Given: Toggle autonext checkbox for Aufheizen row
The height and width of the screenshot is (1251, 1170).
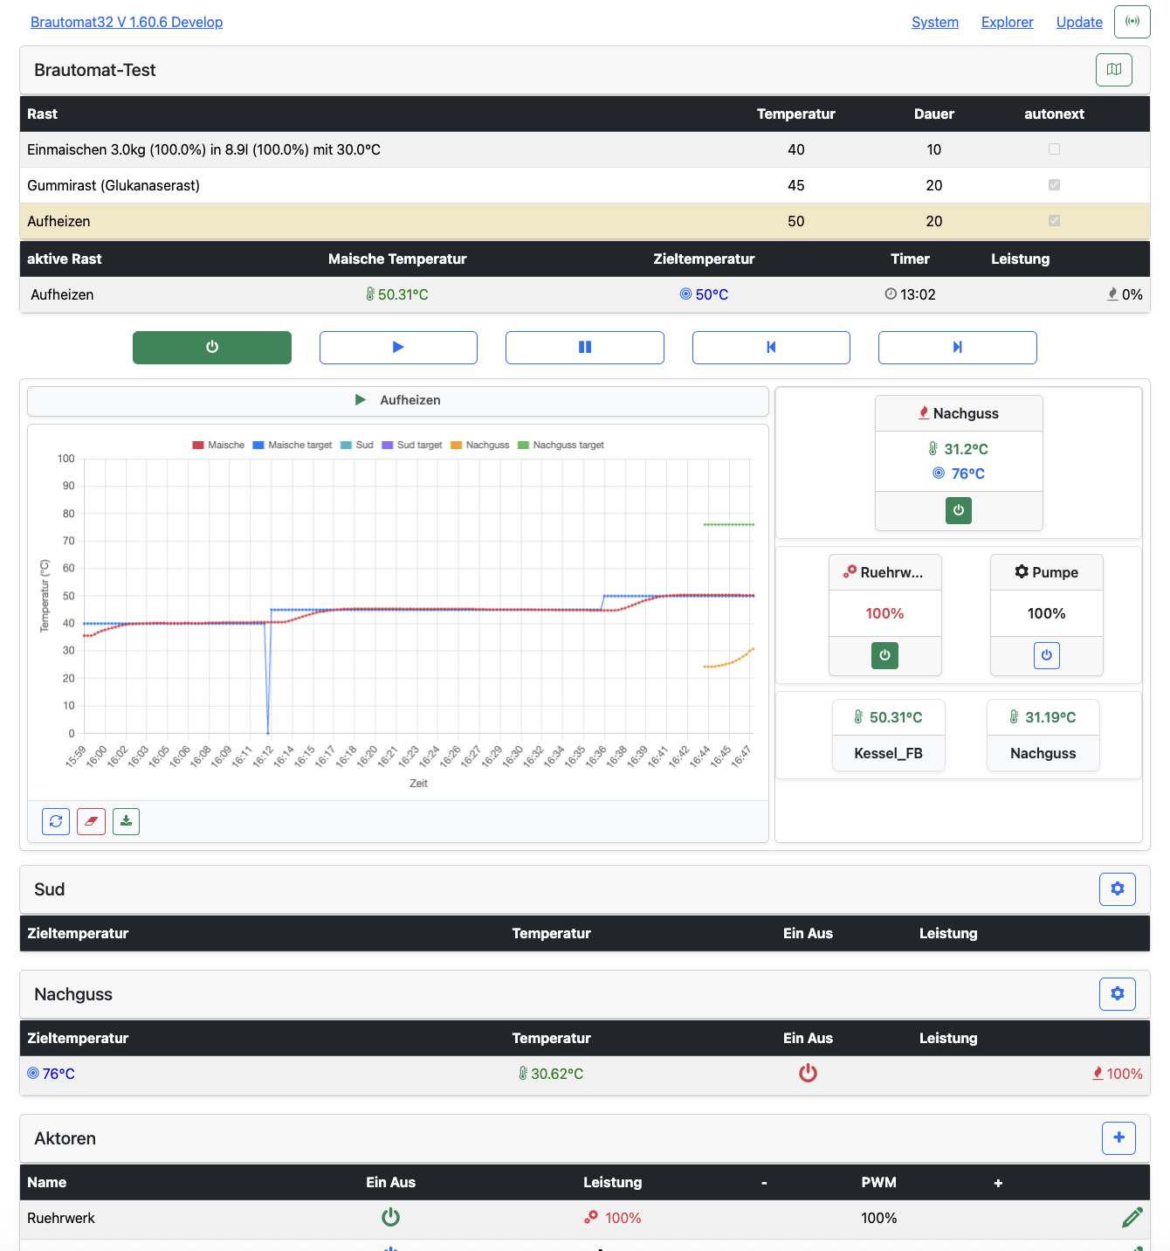Looking at the screenshot, I should [x=1054, y=221].
